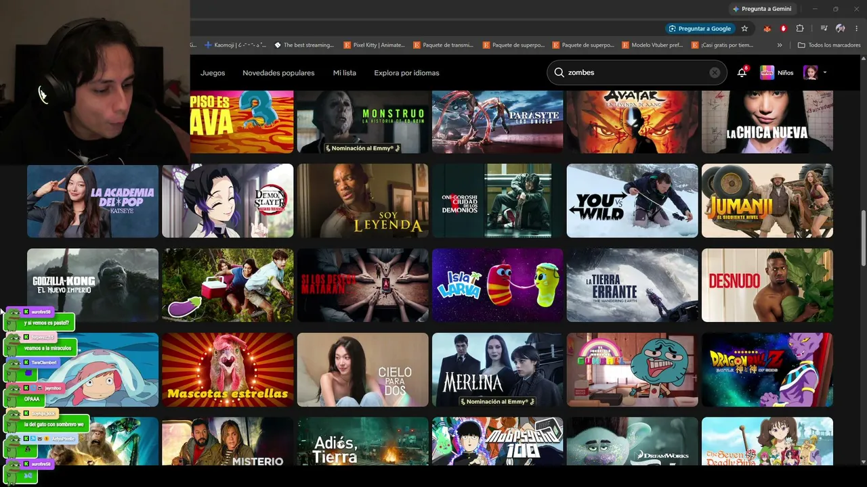Open Cielo para dos

[x=362, y=369]
